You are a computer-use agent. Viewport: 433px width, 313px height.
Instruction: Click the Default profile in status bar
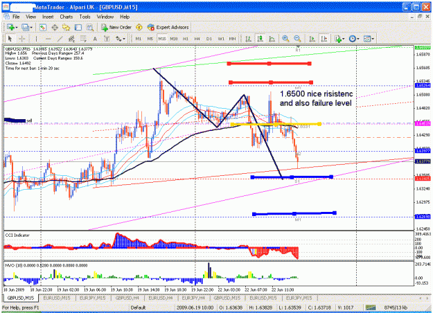pos(138,307)
